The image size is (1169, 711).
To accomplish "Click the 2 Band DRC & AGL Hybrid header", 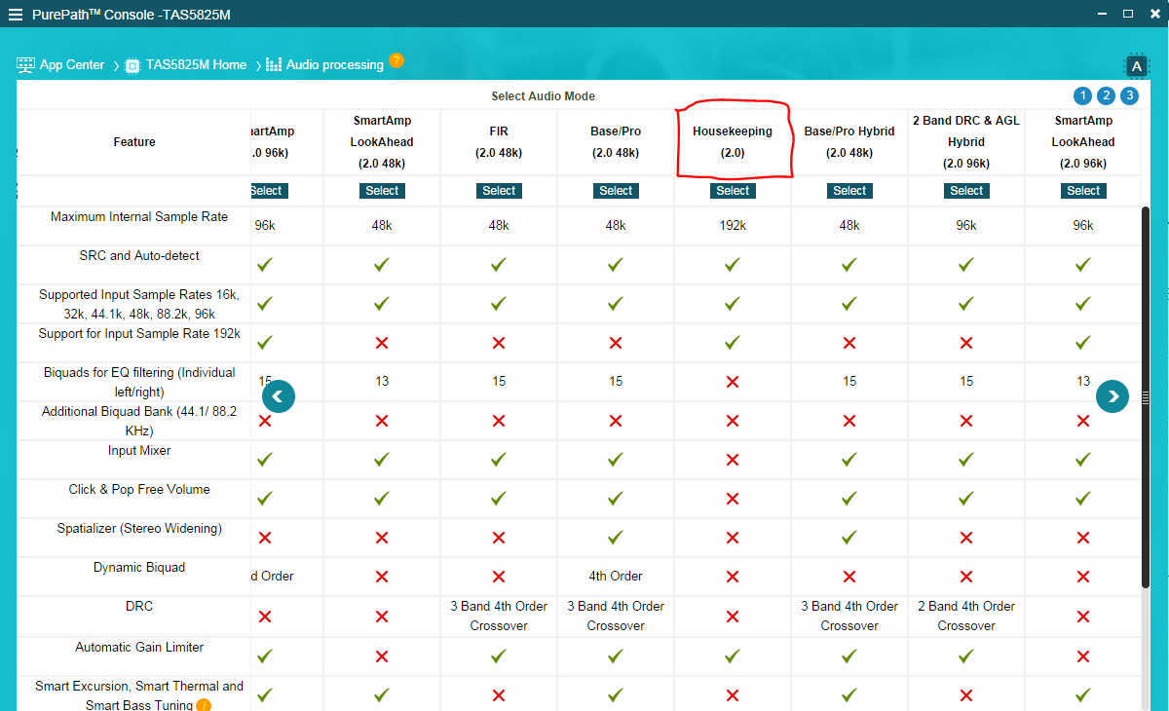I will [x=966, y=142].
